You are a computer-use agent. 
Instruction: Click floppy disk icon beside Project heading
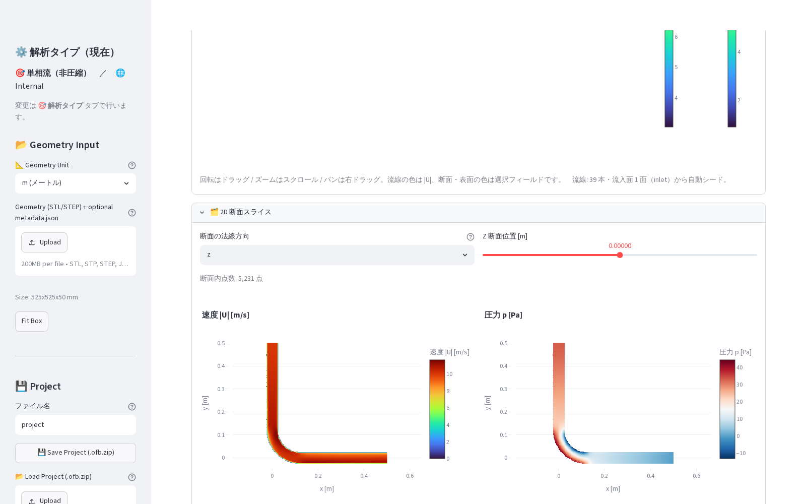pyautogui.click(x=21, y=386)
